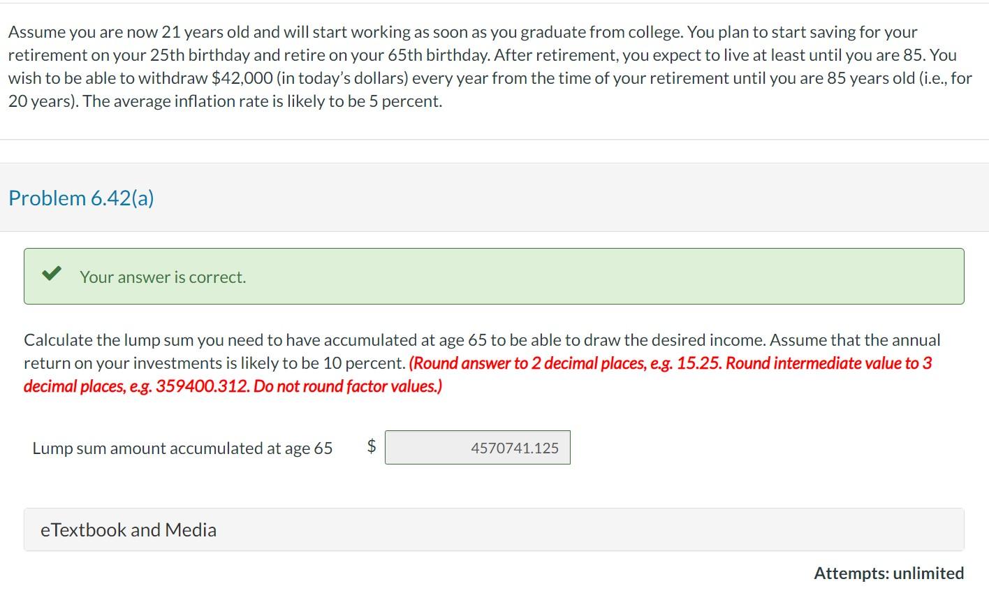Viewport: 989px width, 600px height.
Task: Click the answer field showing 4570741.125
Action: pos(478,447)
